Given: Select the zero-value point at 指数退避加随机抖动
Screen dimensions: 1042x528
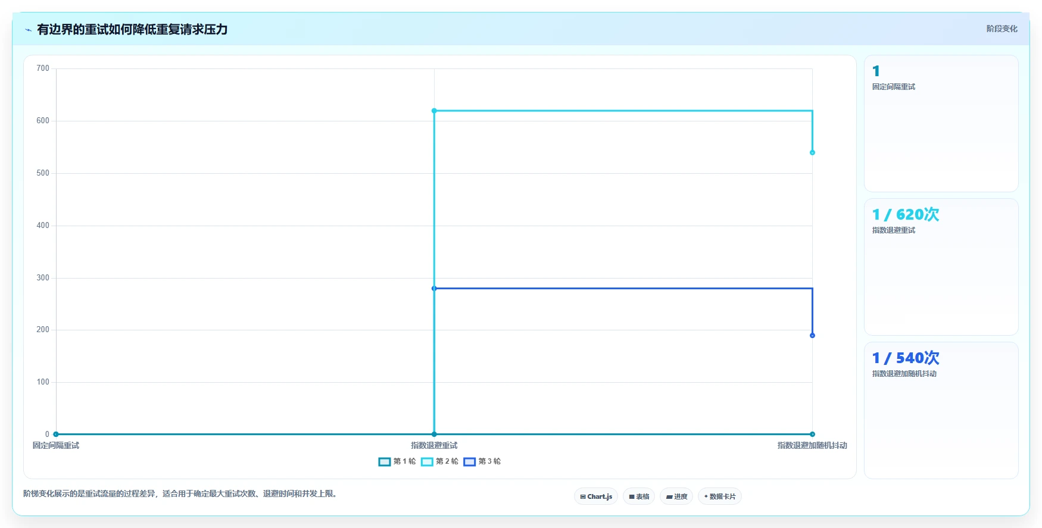Looking at the screenshot, I should 812,435.
